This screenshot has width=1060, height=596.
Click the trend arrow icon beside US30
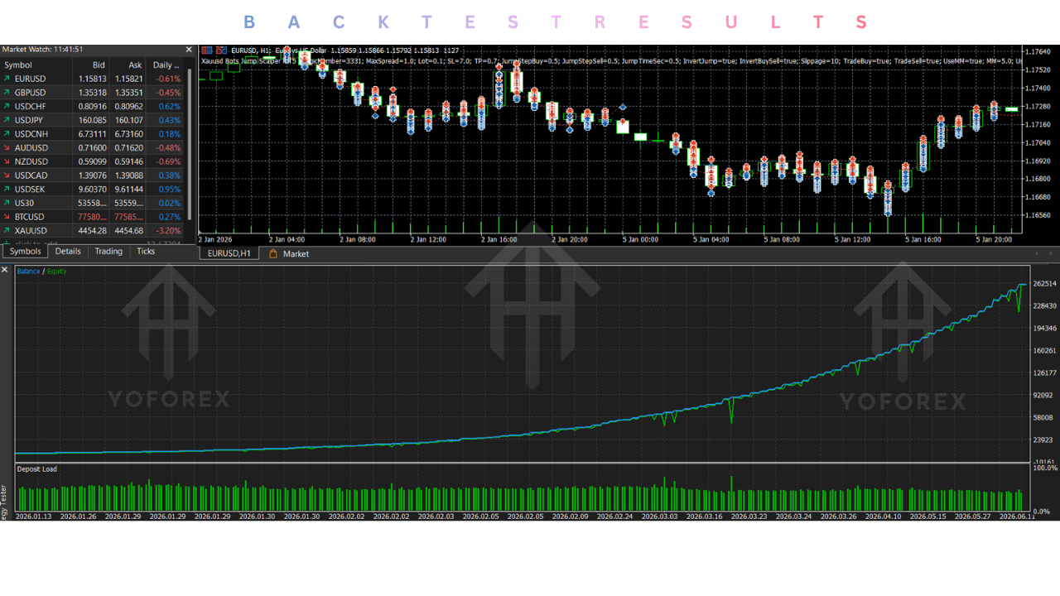(x=7, y=203)
